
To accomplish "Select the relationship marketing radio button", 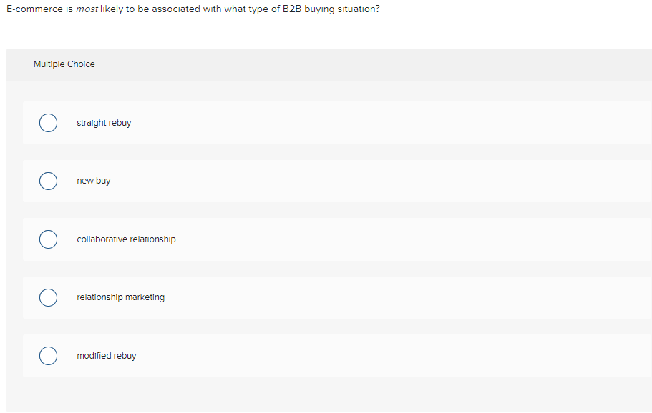I will [48, 297].
